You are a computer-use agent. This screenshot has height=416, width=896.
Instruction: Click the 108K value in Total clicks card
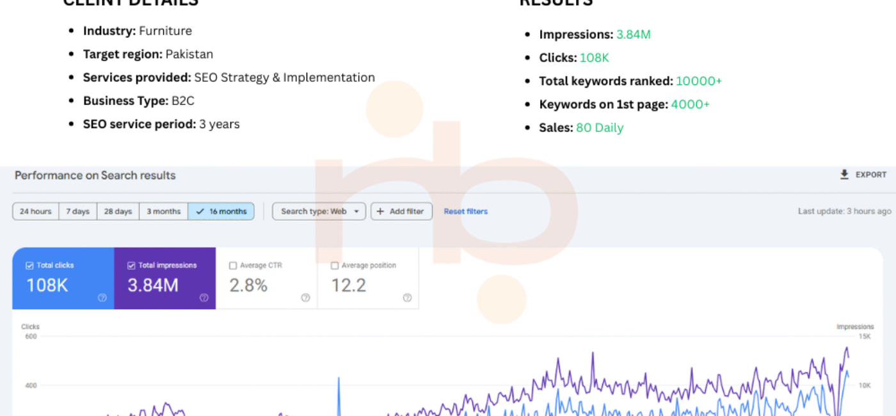pyautogui.click(x=47, y=285)
